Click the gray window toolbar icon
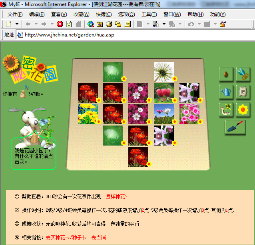The image size is (255, 245). [207, 24]
